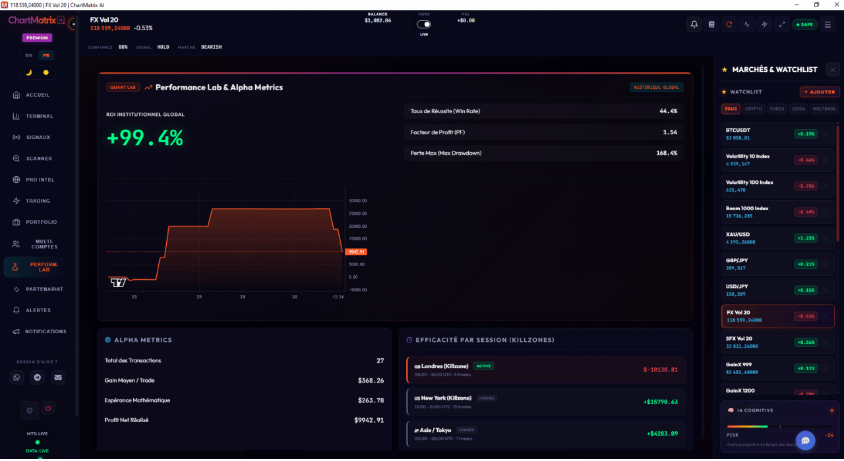Open the hamburger menu icon
This screenshot has width=844, height=461.
pos(828,24)
